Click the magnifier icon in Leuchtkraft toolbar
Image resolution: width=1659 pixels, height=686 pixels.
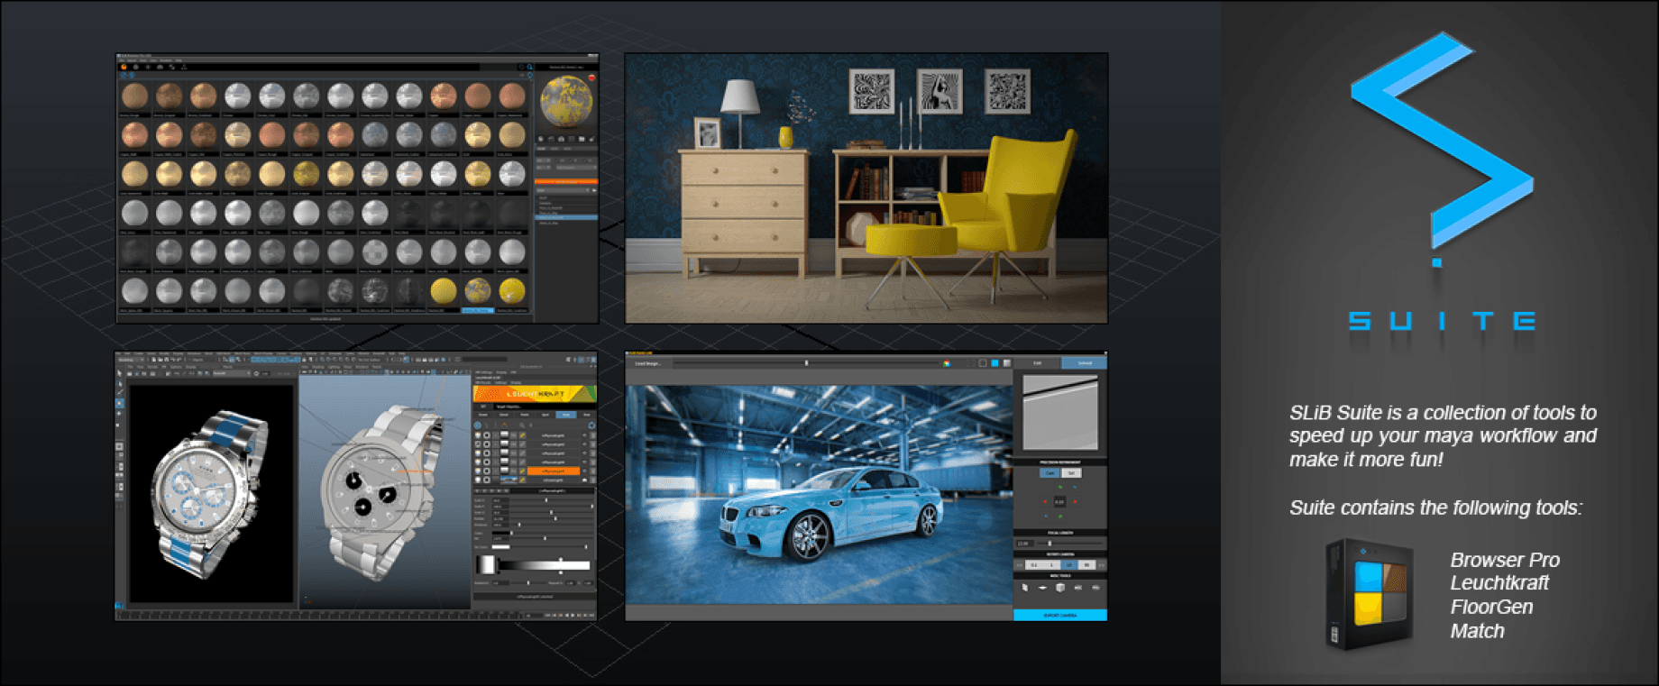coord(521,425)
